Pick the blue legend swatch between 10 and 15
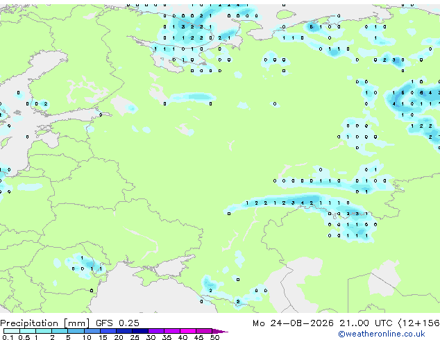 (x=92, y=331)
